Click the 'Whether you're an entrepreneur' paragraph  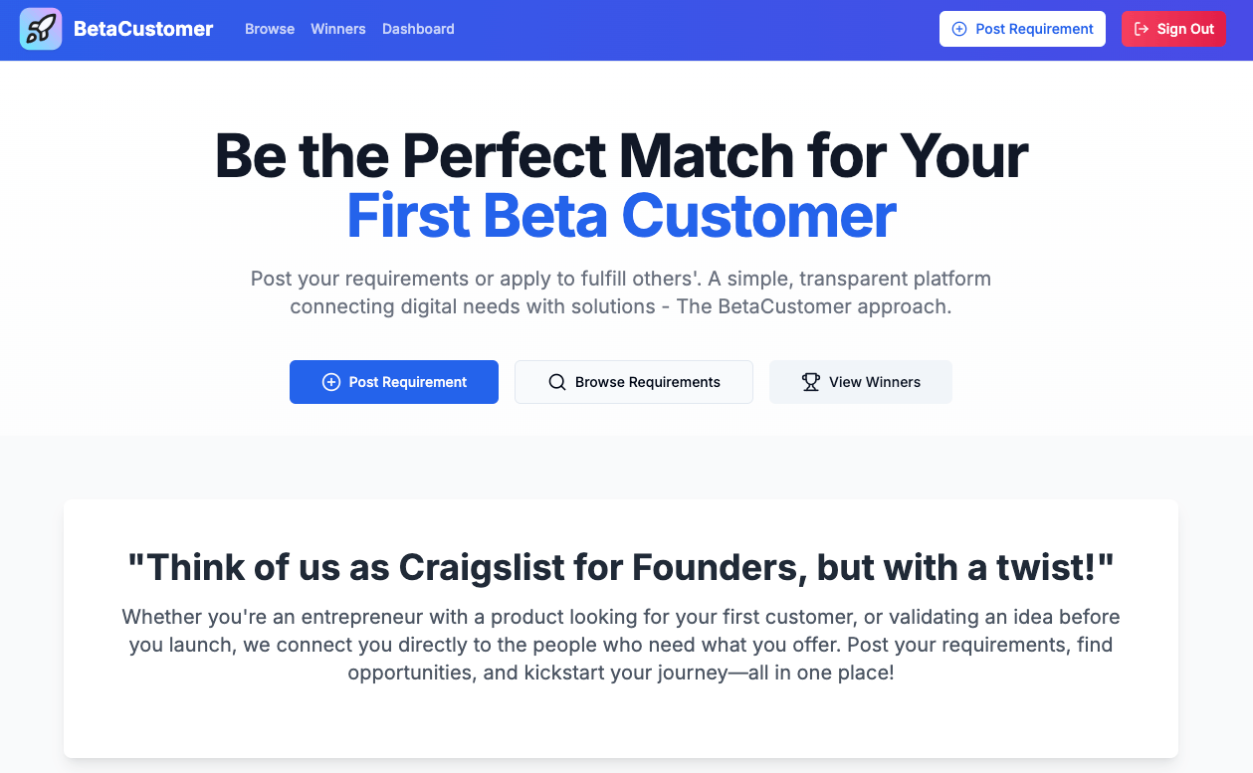(x=621, y=645)
